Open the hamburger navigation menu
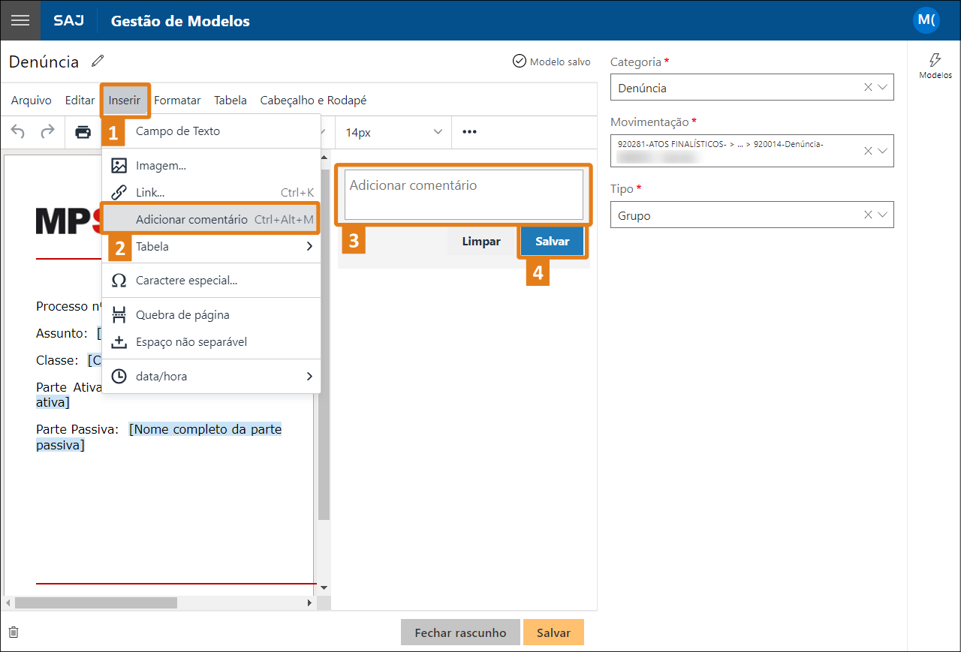 click(x=20, y=20)
